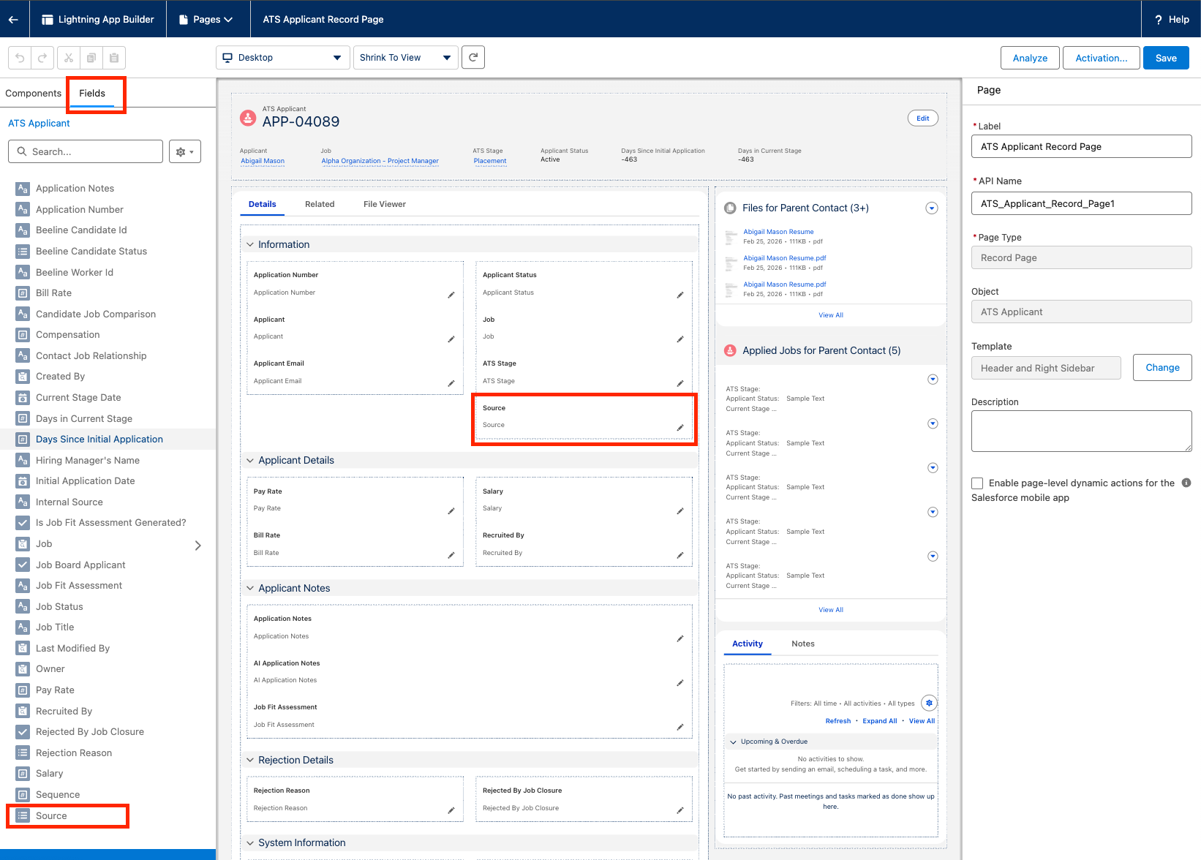Click the field search box

pos(85,151)
